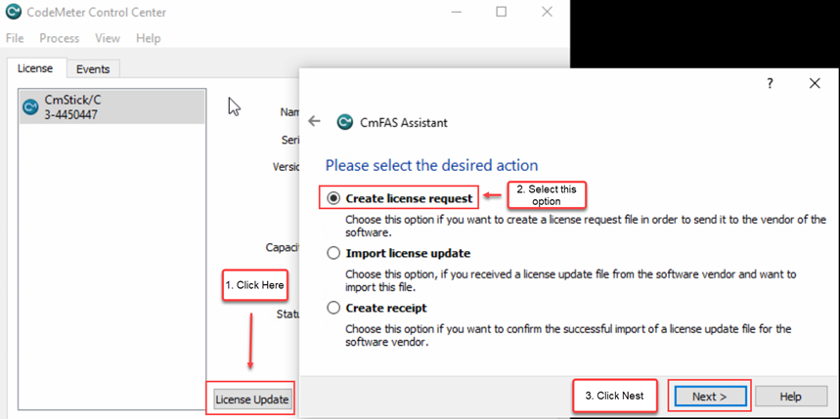Open the Process menu
Viewport: 840px width, 419px height.
[60, 38]
